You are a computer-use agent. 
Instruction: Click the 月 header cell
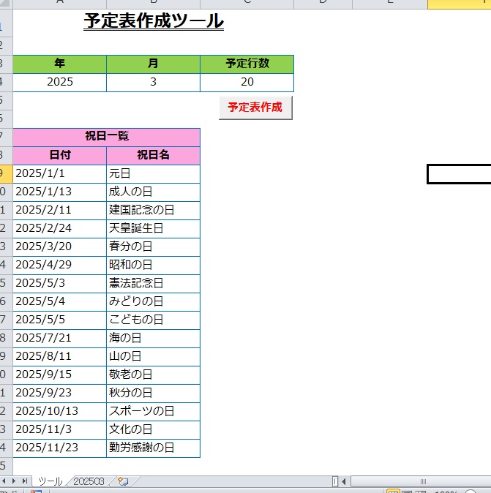(x=153, y=64)
